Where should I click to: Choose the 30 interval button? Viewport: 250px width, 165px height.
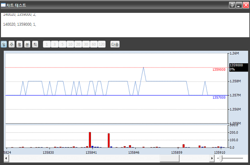point(86,44)
